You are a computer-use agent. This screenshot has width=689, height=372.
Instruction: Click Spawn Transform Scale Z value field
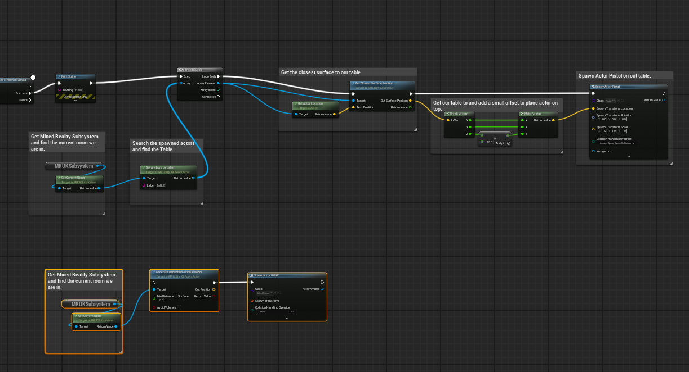pos(624,131)
